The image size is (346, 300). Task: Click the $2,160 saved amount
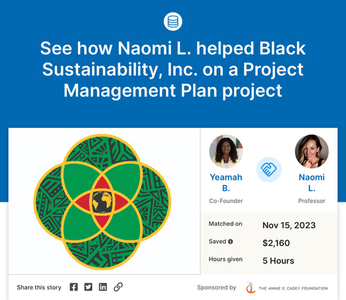(276, 243)
